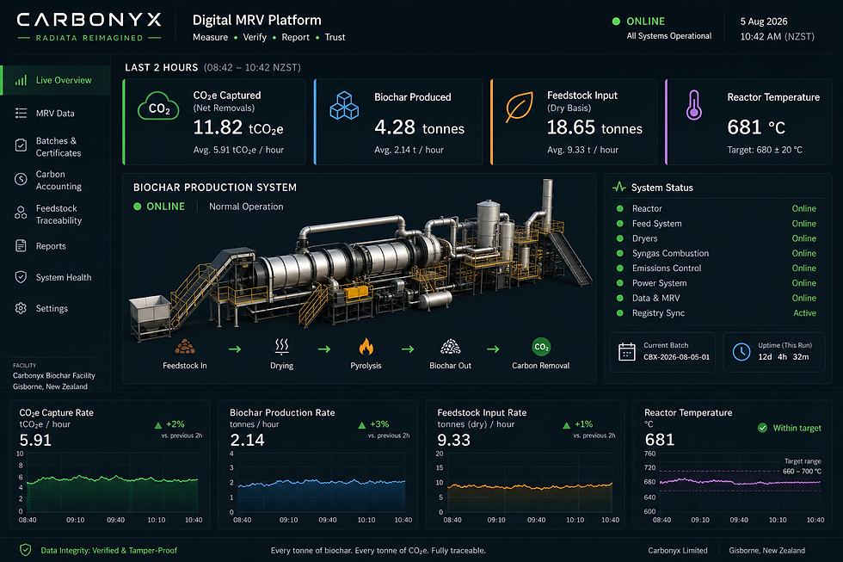Click the Carbon Removal CO2 badge icon

tap(541, 347)
